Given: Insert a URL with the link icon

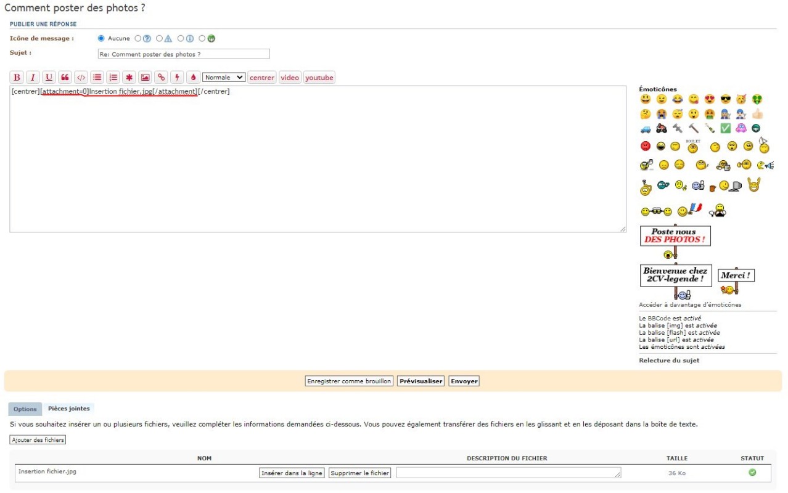Looking at the screenshot, I should tap(161, 78).
